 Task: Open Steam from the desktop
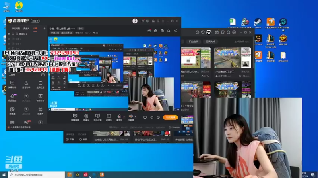258,23
